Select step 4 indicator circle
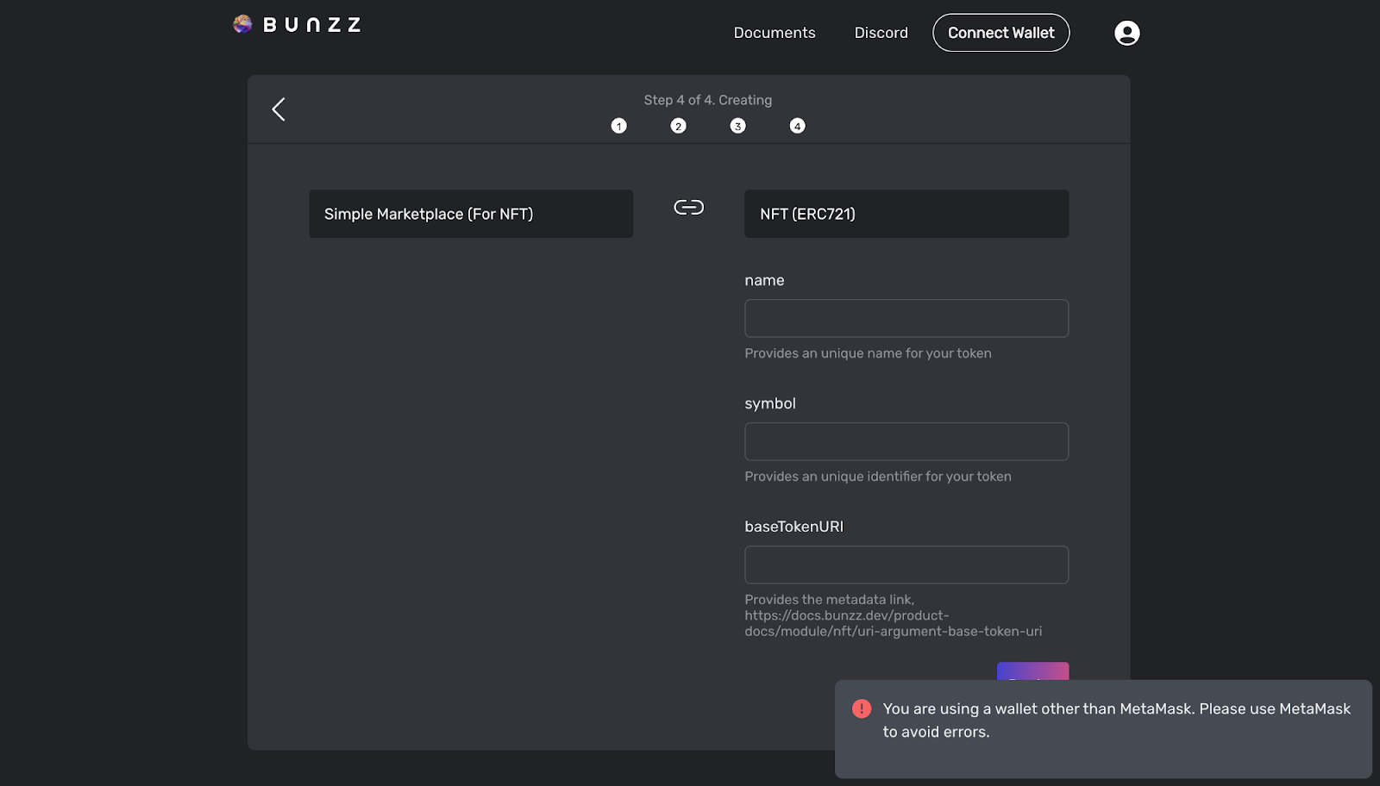 797,125
